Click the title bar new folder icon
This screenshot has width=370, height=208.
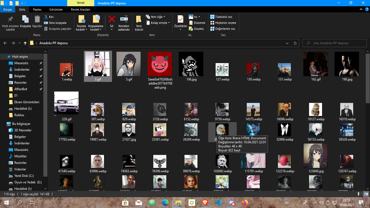[x=17, y=3]
